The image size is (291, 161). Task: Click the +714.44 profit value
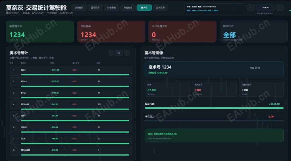54,116
